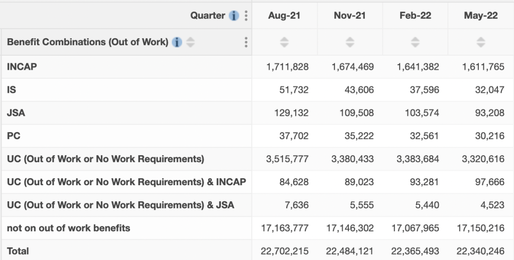Show info for Benefit Combinations (Out of Work)
The height and width of the screenshot is (260, 514).
pos(177,42)
